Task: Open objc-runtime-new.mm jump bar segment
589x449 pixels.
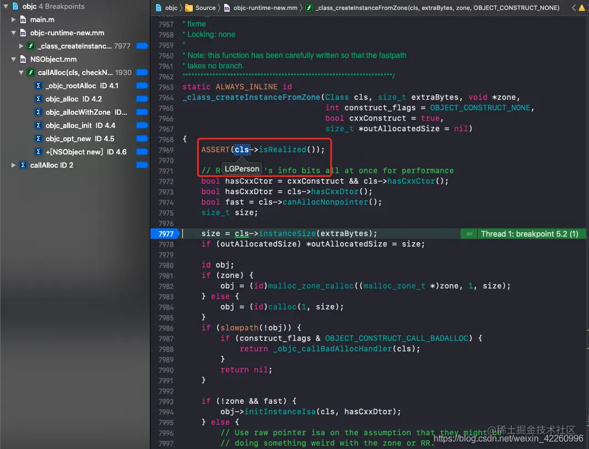Action: point(265,8)
